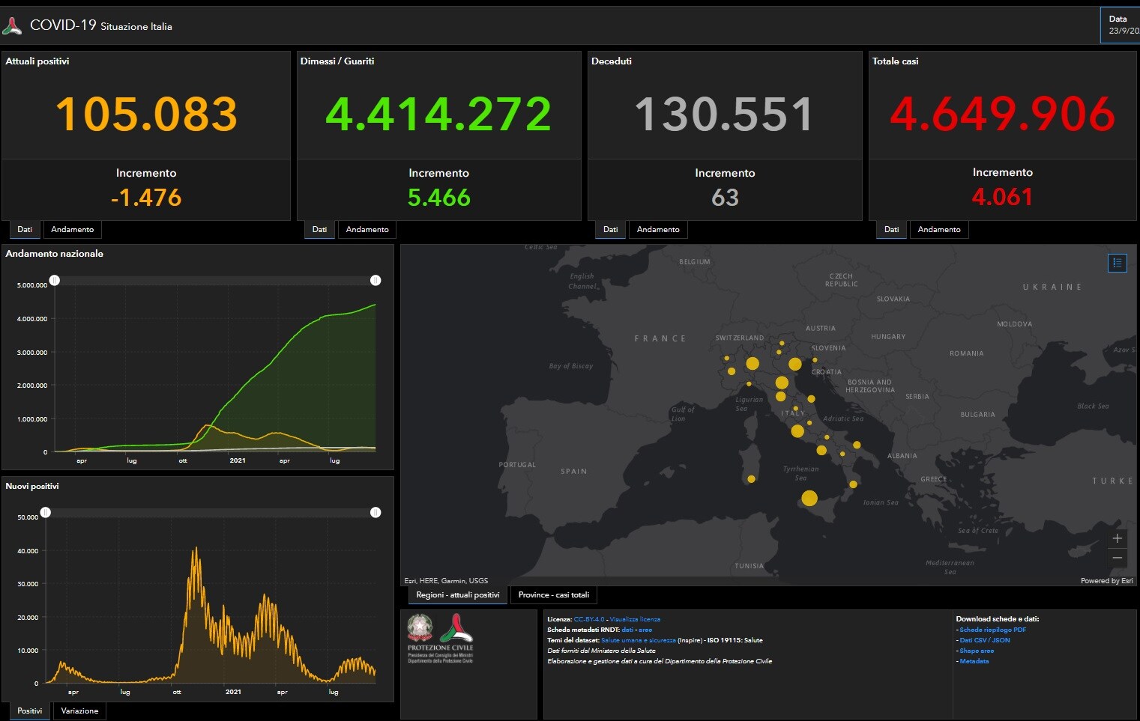Grab left handle of Andamento nazionale slider
The width and height of the screenshot is (1140, 721).
(x=55, y=280)
